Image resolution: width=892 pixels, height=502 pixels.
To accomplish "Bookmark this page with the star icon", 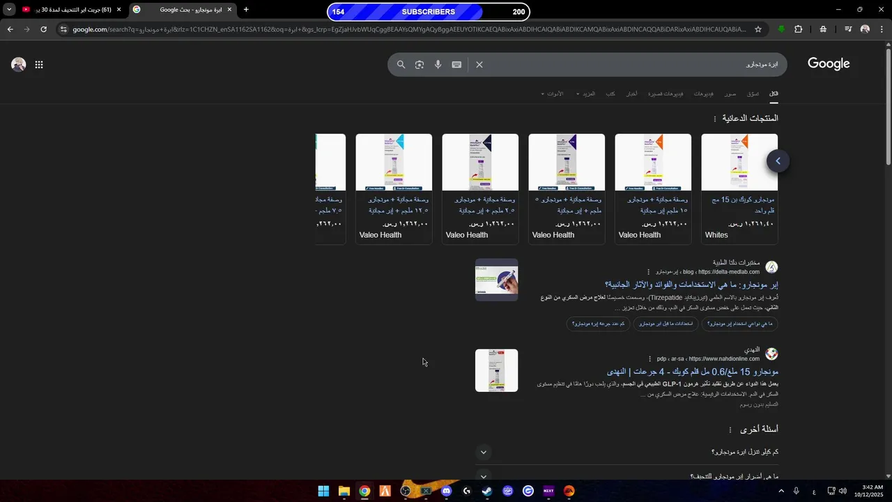I will [x=758, y=29].
